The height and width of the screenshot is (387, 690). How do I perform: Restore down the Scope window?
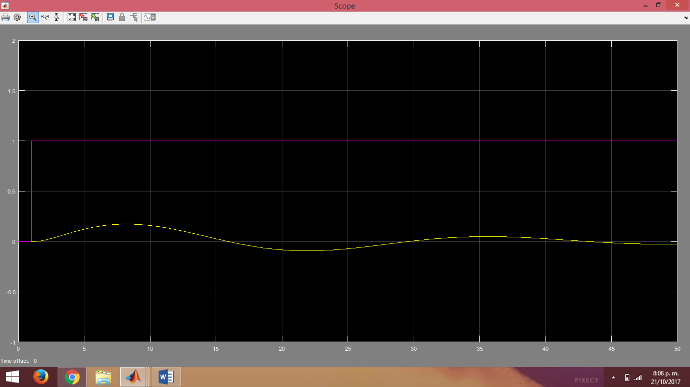pos(659,5)
